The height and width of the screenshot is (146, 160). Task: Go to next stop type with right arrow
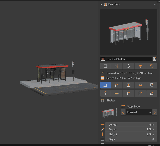coord(155,112)
